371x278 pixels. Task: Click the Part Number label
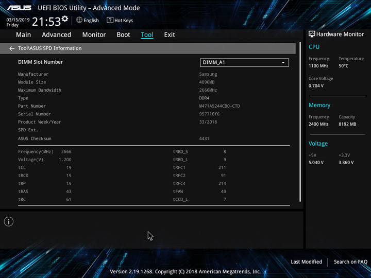(32, 106)
